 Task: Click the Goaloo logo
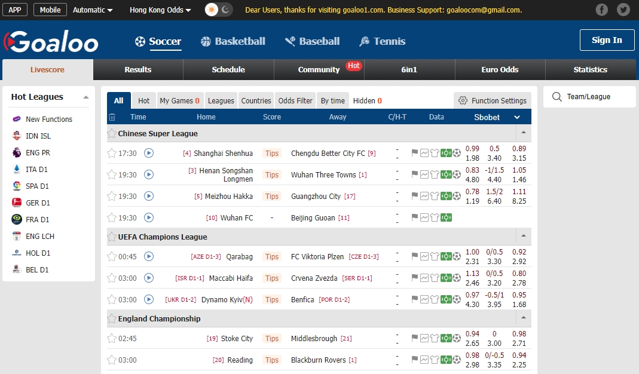coord(51,42)
